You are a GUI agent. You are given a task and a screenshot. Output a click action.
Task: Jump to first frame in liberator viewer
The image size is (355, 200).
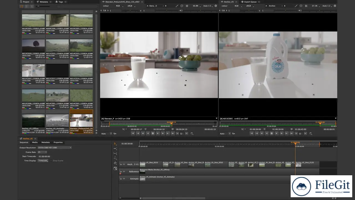tap(133, 134)
